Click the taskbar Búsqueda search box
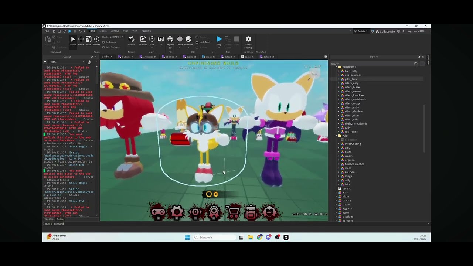Image resolution: width=473 pixels, height=266 pixels. [215, 237]
